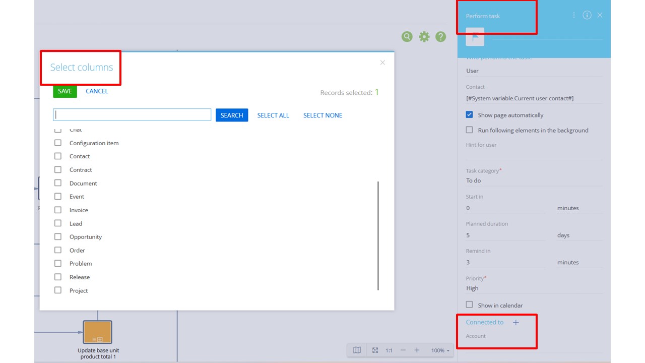Zoom out with the minus icon
This screenshot has width=645, height=363.
(x=403, y=350)
